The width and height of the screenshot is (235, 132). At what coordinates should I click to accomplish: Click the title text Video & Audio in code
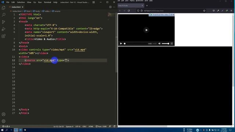tap(44, 39)
